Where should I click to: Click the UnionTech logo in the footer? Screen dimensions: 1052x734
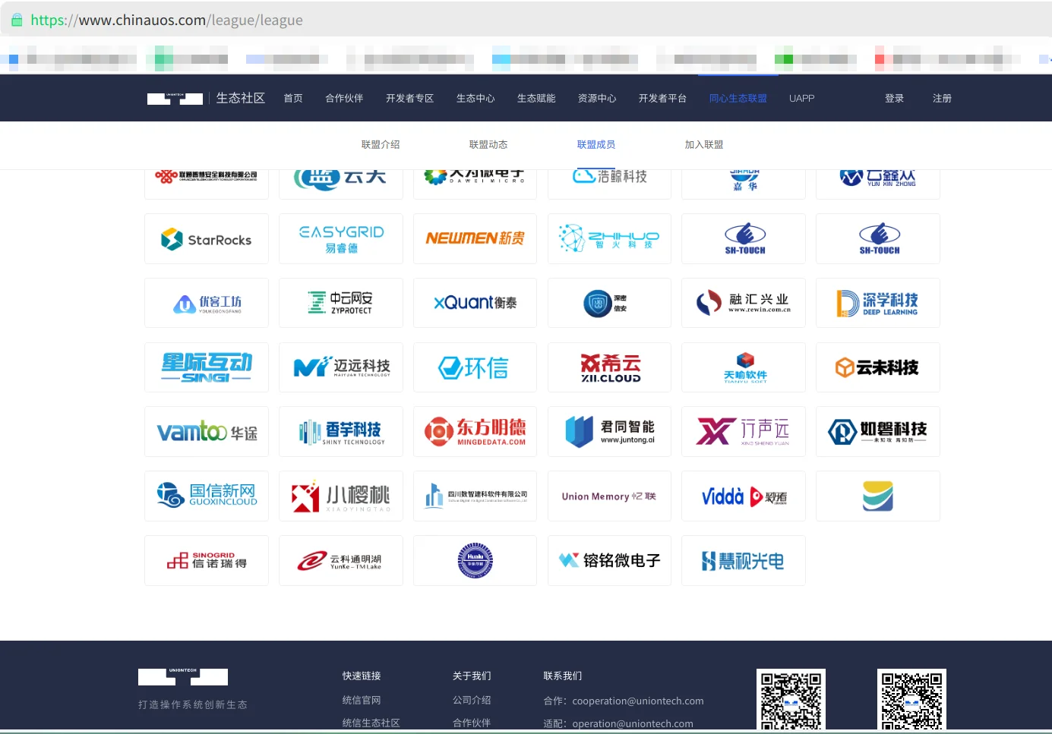(183, 676)
